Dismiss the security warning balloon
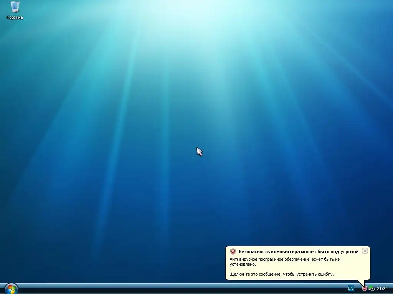Viewport: 393px width, 294px height. 365,251
